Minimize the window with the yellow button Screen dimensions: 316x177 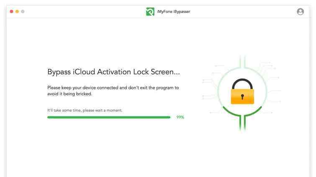pos(17,11)
